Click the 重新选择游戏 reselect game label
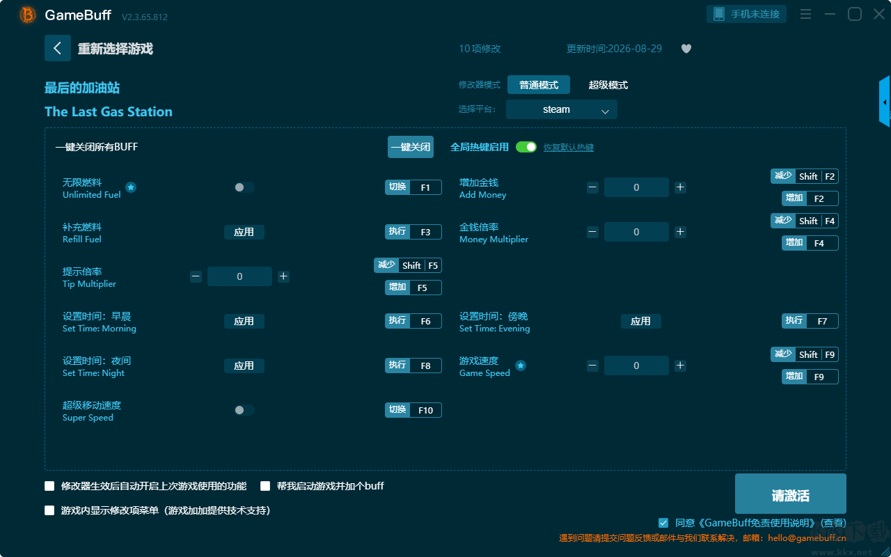 click(x=116, y=49)
